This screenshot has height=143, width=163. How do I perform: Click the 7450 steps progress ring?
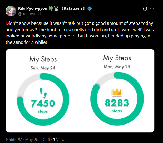click(x=43, y=99)
